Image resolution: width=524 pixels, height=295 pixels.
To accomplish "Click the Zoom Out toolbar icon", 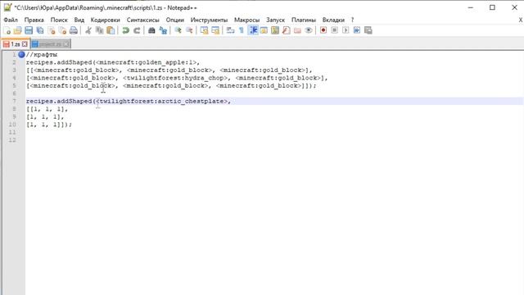I will click(189, 30).
